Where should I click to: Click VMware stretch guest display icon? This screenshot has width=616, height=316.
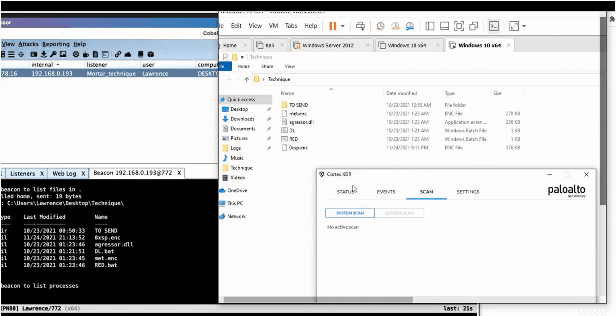pyautogui.click(x=514, y=26)
